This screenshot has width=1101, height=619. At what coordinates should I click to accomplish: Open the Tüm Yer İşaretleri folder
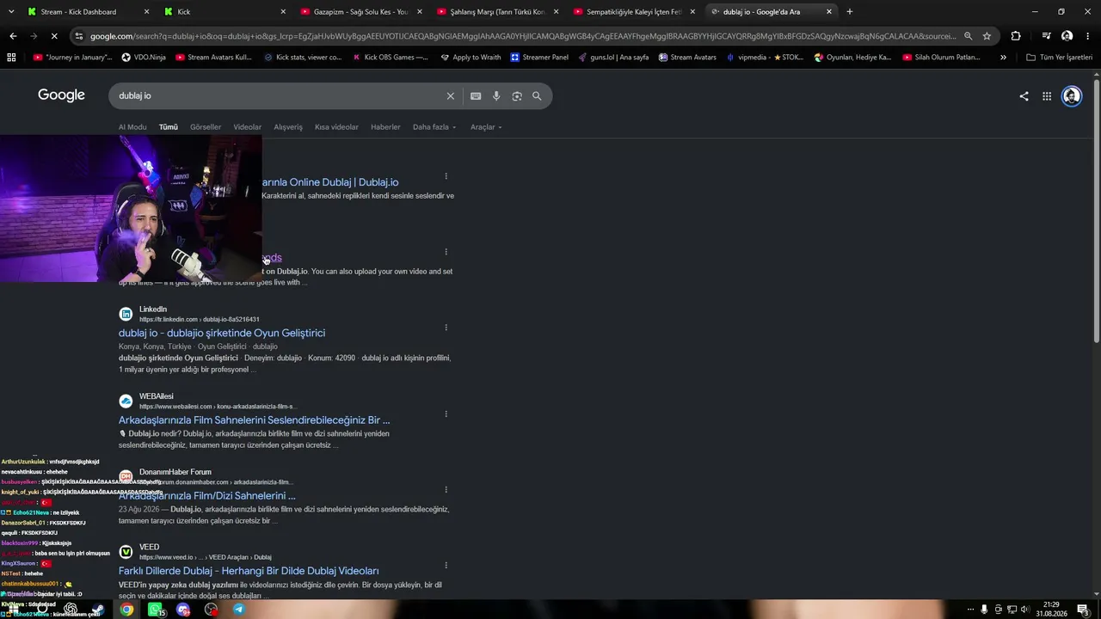[1059, 58]
